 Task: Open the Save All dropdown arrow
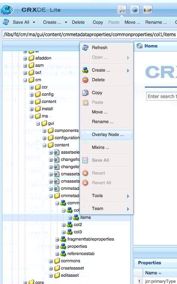34,22
